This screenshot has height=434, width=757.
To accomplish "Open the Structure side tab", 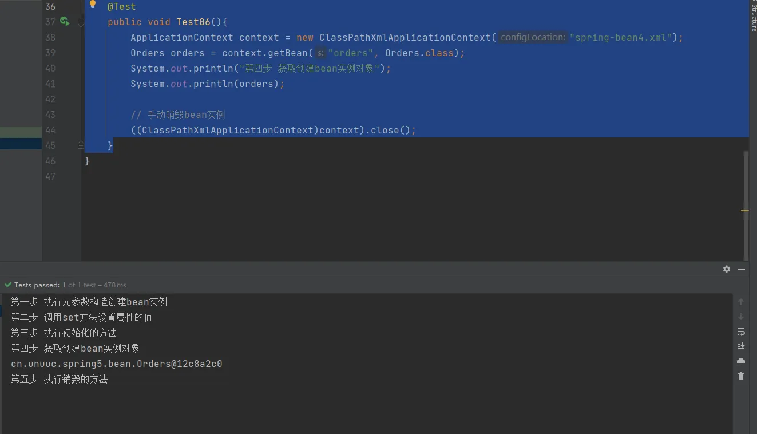I will [753, 17].
